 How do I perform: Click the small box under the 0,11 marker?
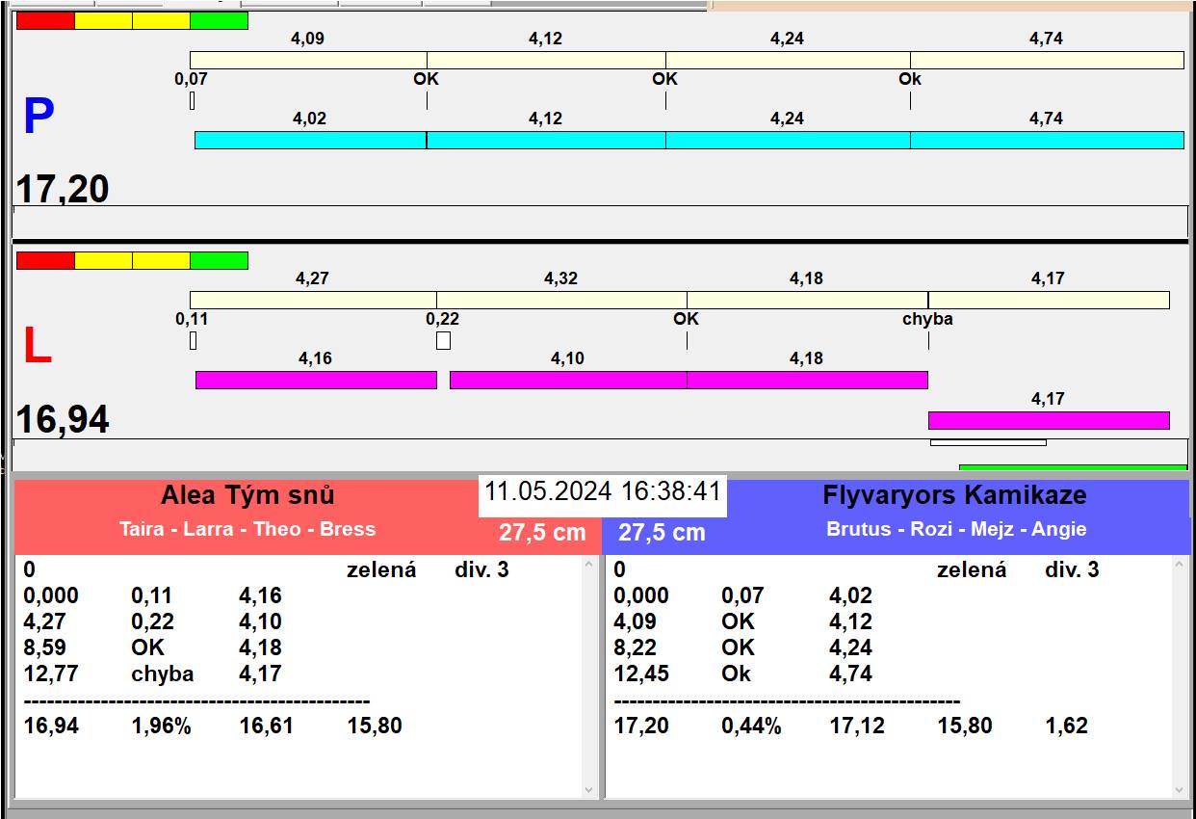click(193, 340)
